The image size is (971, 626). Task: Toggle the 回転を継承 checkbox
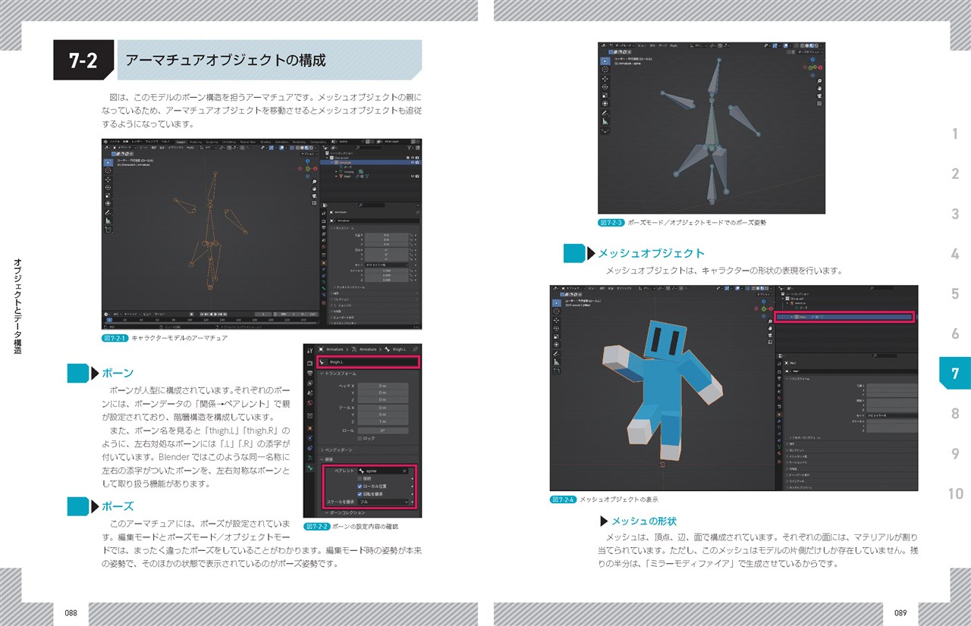click(361, 494)
